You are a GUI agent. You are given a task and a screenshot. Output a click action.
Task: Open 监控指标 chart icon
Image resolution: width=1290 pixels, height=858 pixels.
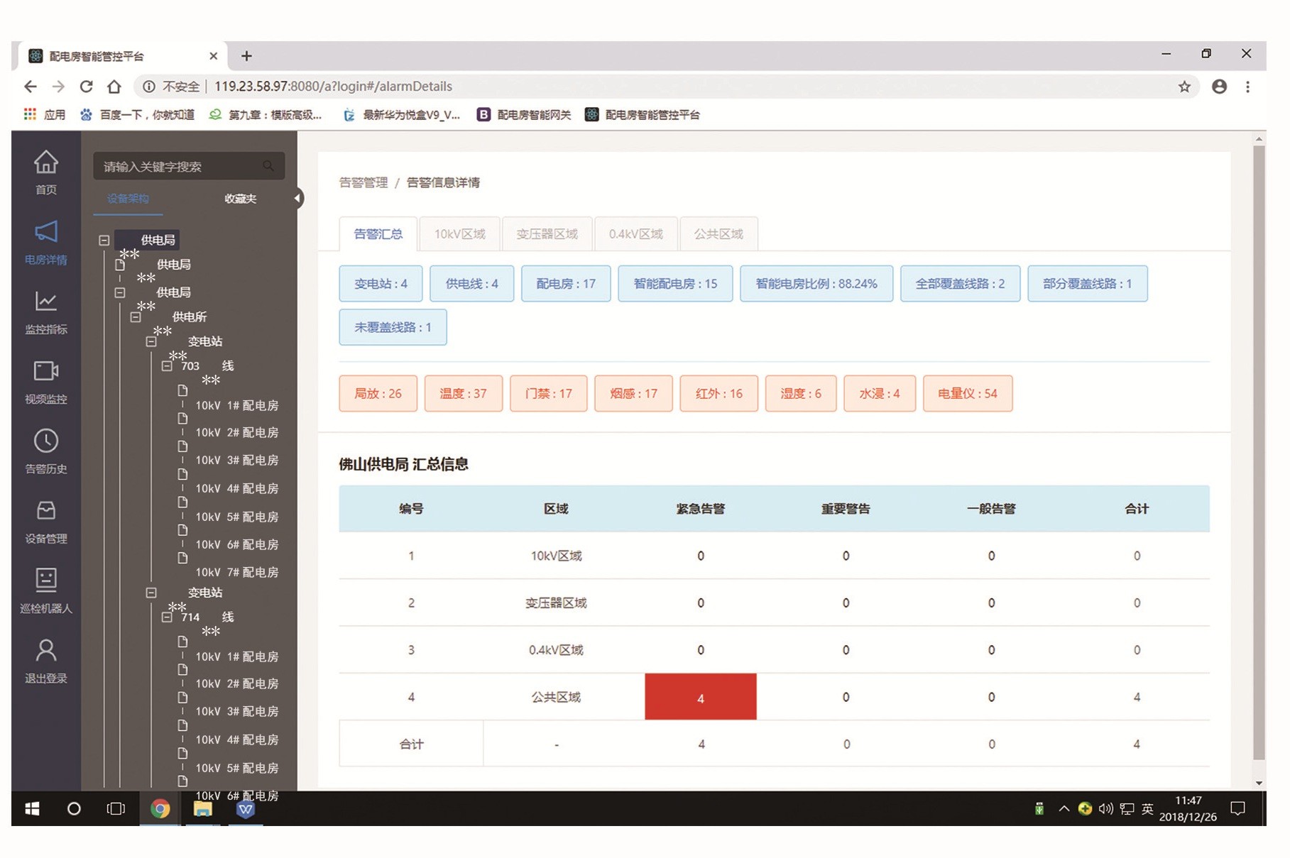[x=46, y=302]
